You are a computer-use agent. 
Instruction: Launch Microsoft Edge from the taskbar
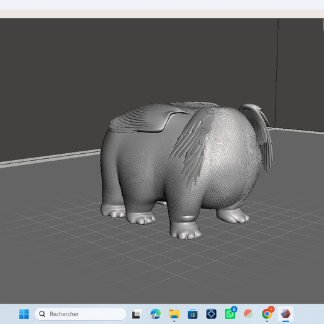(156, 314)
